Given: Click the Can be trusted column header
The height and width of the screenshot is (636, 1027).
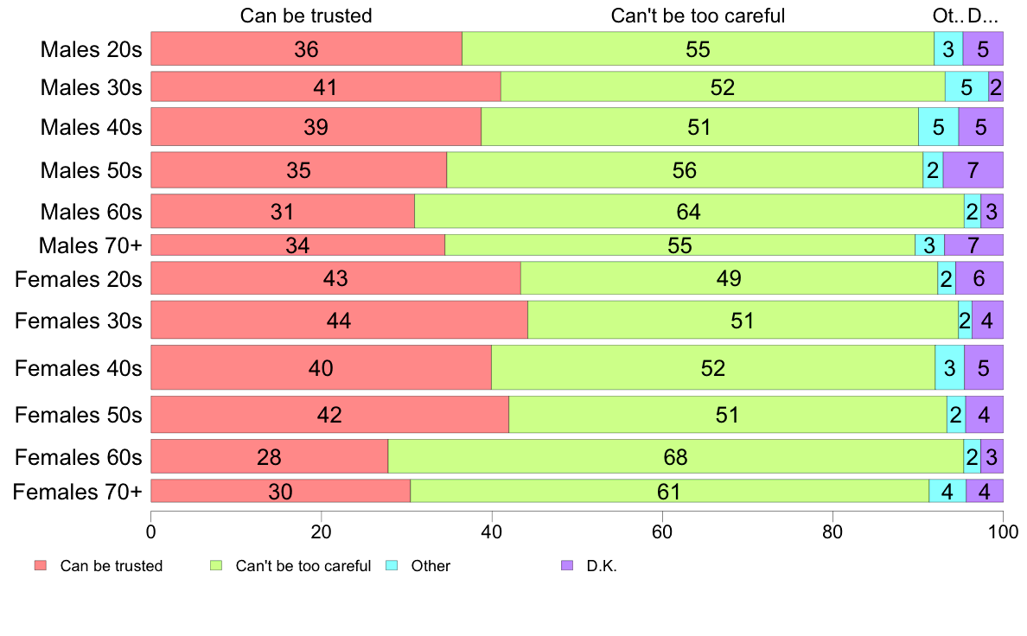Looking at the screenshot, I should 306,16.
